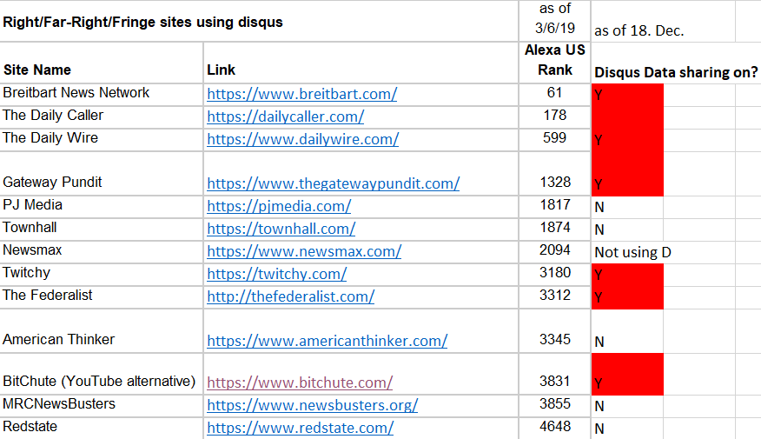
Task: Select the 'The Daily Caller' cell
Action: point(102,117)
